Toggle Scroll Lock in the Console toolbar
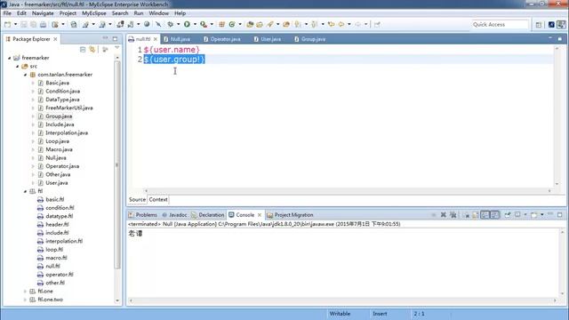The image size is (569, 320). pyautogui.click(x=476, y=215)
